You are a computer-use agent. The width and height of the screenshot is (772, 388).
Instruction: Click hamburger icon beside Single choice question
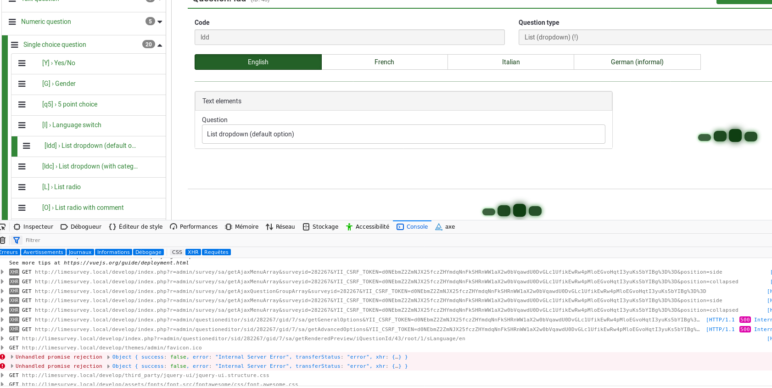15,45
